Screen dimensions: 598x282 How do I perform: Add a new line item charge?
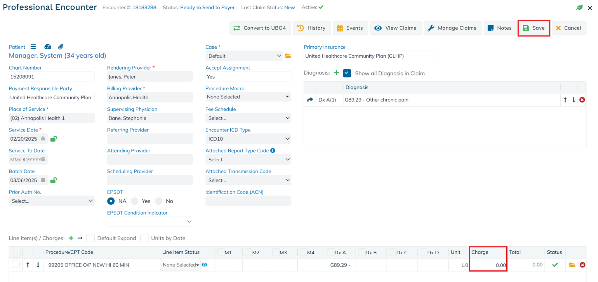click(71, 238)
